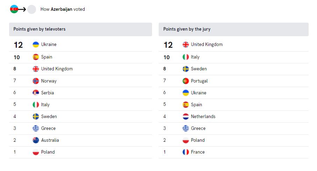The height and width of the screenshot is (171, 317).
Task: Click Poland text in jury list
Action: (x=198, y=140)
